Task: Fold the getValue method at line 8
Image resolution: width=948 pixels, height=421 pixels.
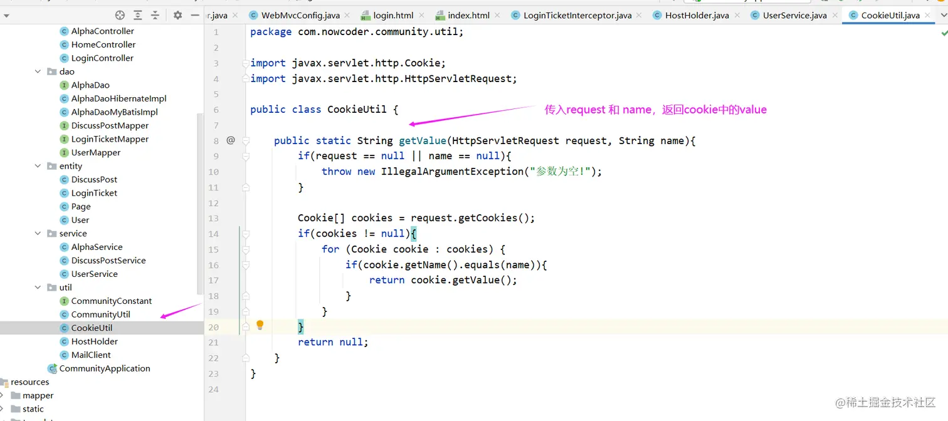Action: point(246,140)
